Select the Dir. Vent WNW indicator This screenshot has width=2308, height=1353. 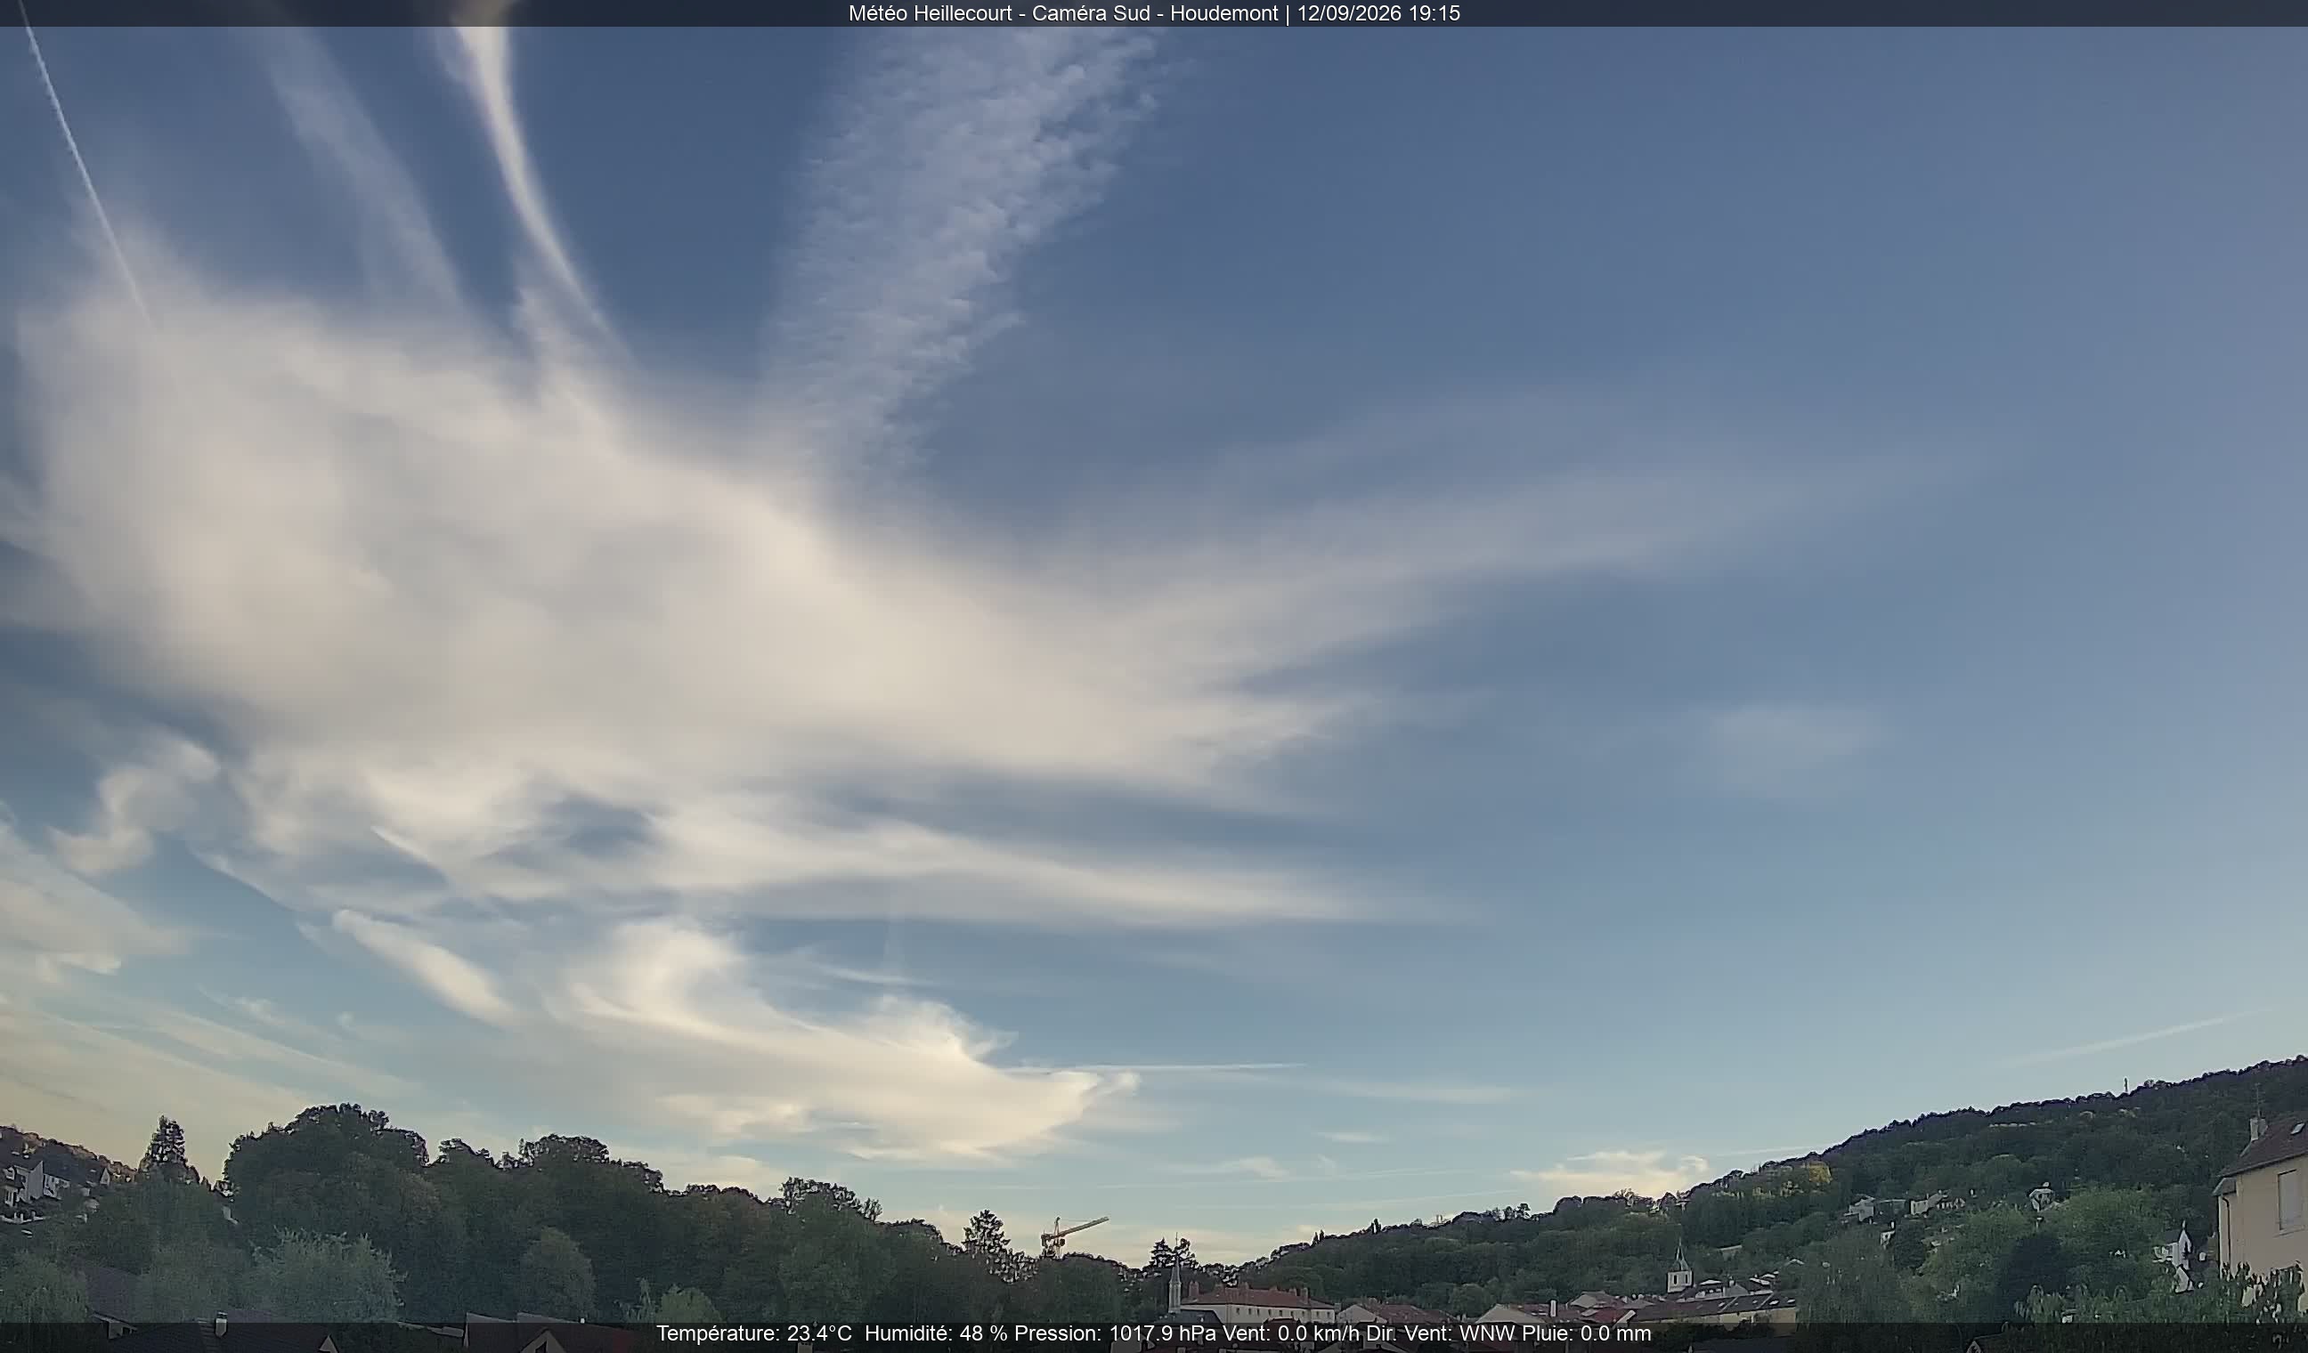point(1442,1333)
